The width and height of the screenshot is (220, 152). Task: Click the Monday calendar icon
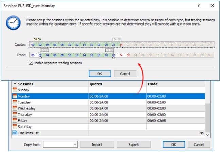(x=15, y=96)
